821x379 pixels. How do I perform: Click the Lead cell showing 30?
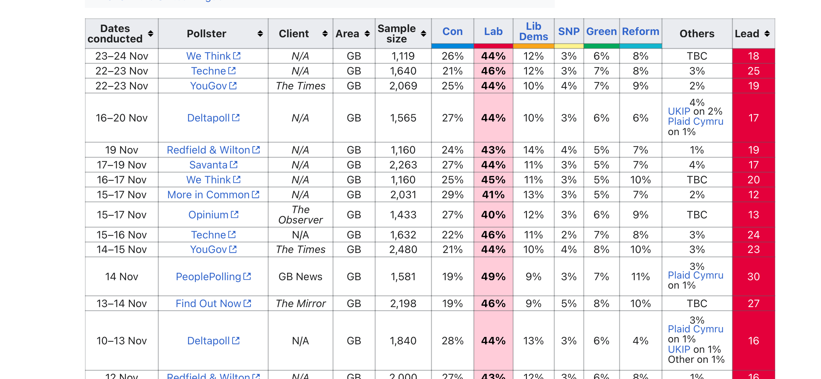click(x=753, y=276)
